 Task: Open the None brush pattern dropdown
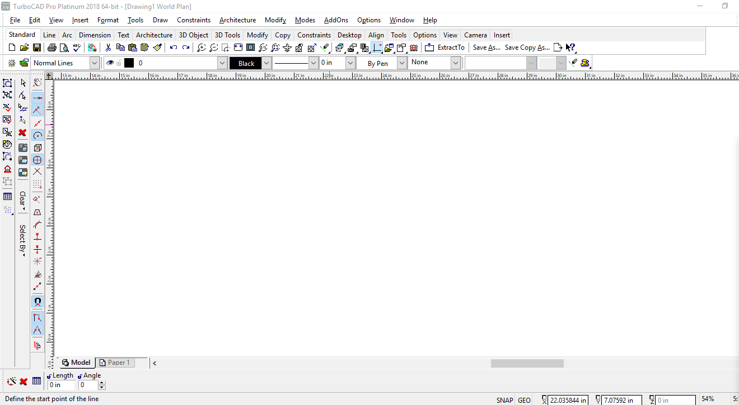point(456,63)
